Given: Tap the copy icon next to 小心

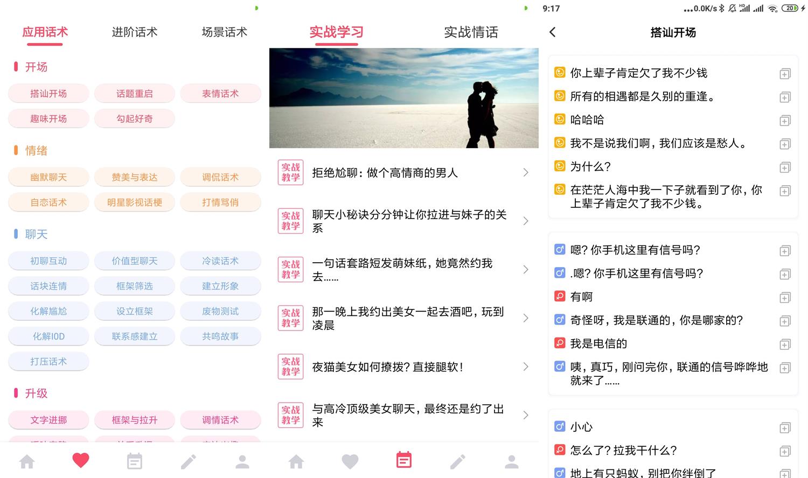Looking at the screenshot, I should [x=785, y=427].
